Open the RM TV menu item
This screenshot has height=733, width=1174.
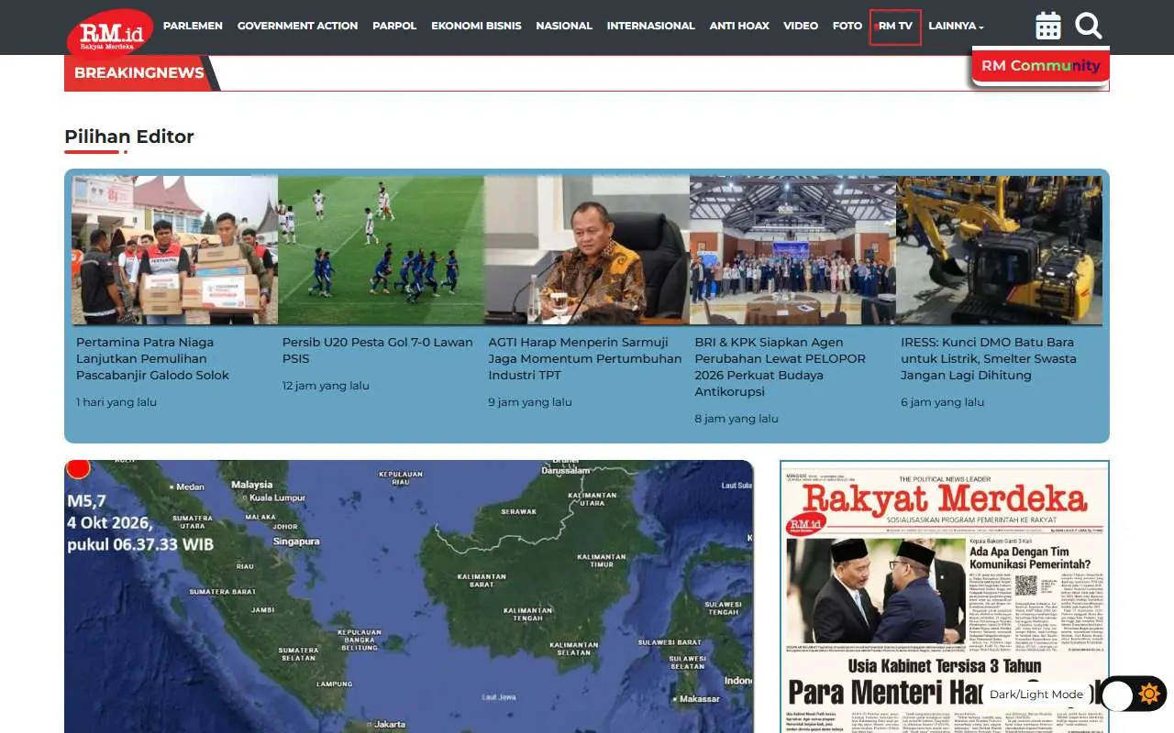[895, 27]
